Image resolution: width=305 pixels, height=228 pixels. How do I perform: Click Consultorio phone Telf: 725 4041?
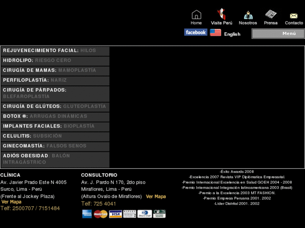[99, 204]
